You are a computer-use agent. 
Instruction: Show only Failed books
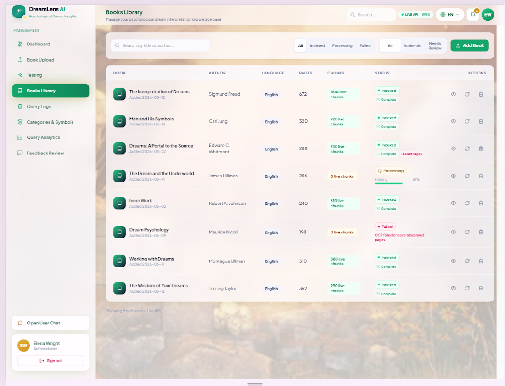[x=365, y=46]
